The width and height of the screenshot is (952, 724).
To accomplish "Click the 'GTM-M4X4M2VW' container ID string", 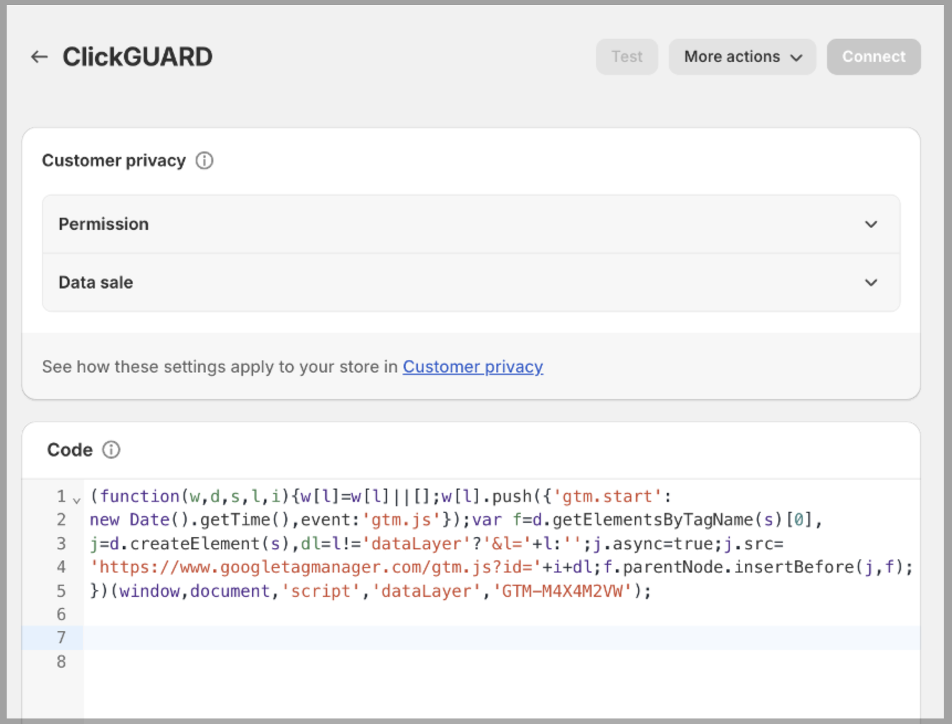I will [x=563, y=591].
